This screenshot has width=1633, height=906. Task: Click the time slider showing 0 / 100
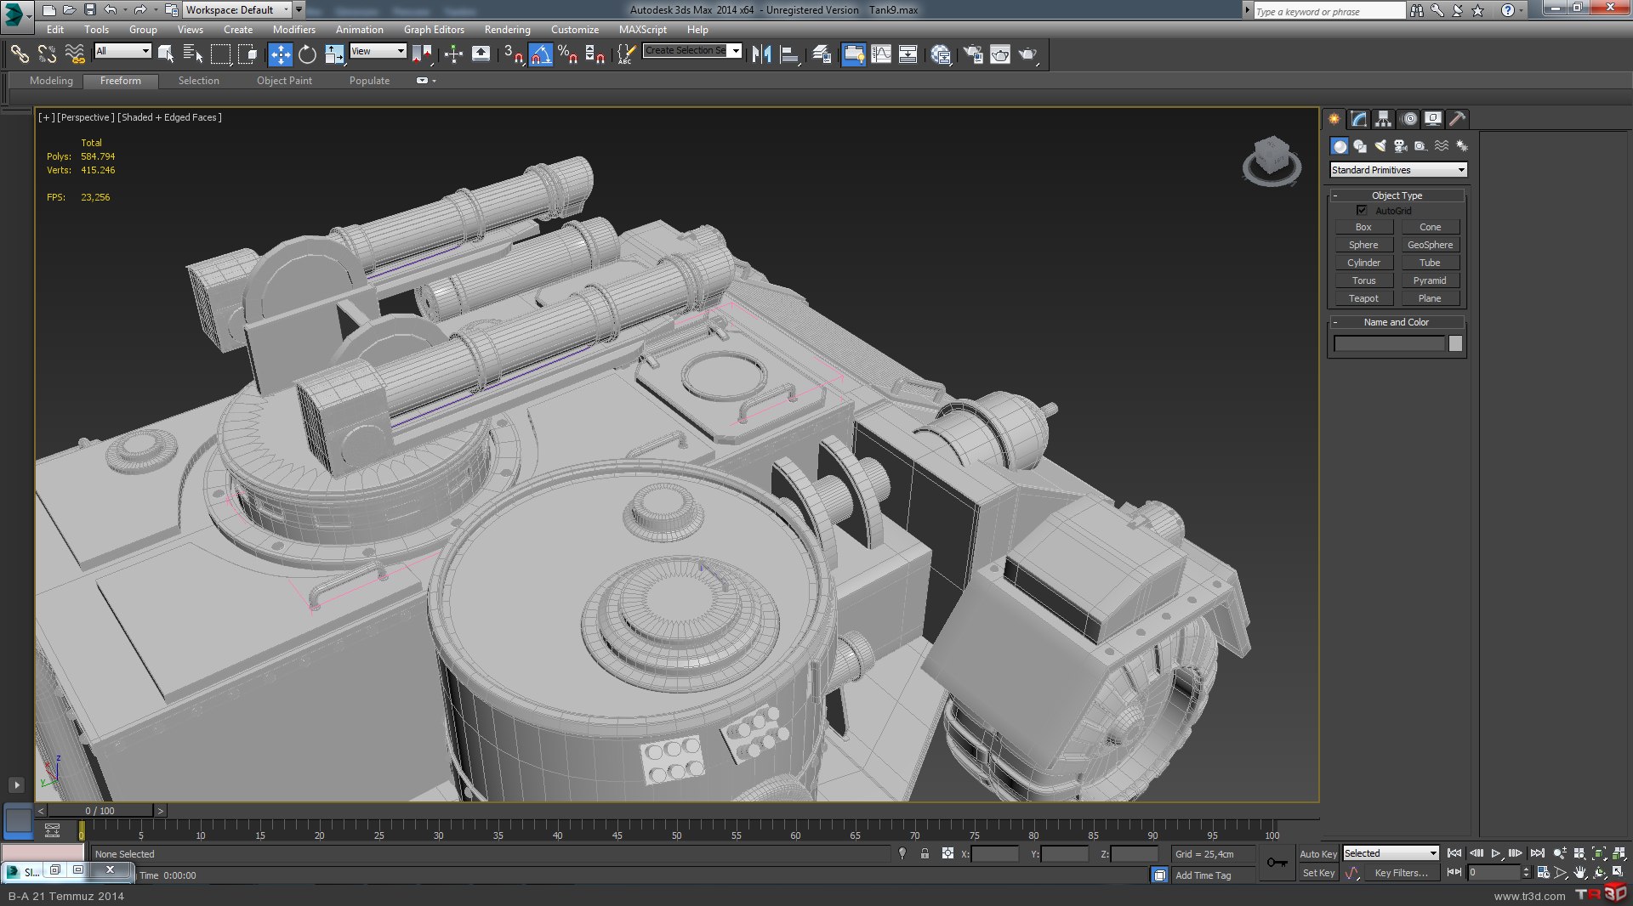[100, 811]
